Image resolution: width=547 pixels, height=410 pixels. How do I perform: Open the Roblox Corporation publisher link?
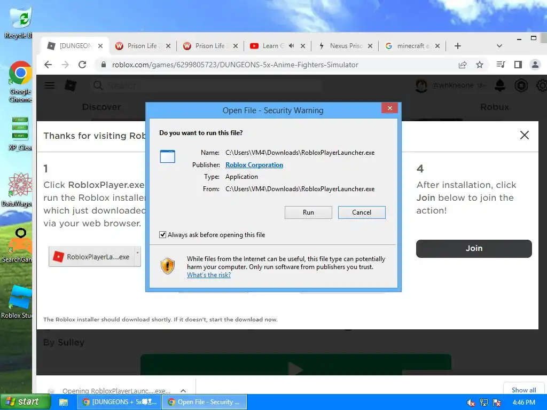(254, 165)
